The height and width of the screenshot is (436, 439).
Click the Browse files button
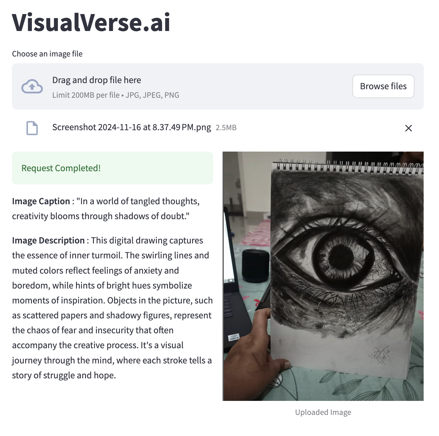tap(383, 86)
